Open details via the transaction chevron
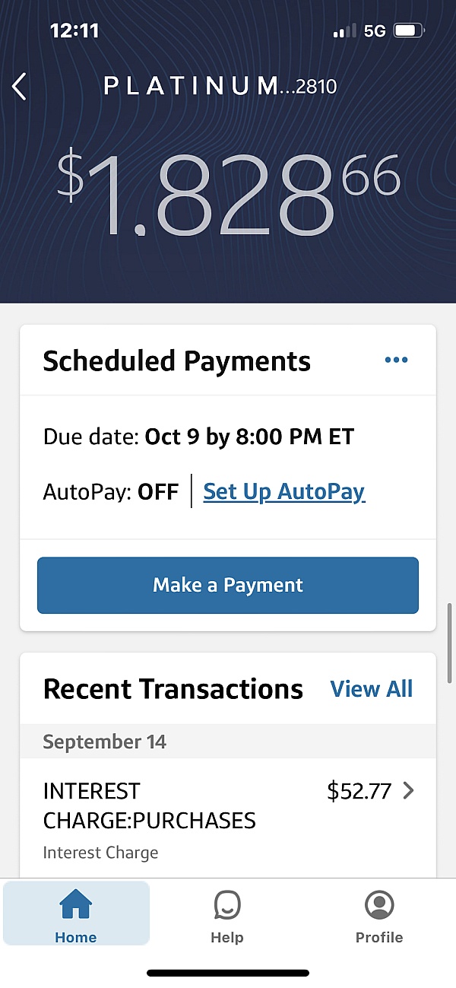This screenshot has height=988, width=456. pos(408,791)
